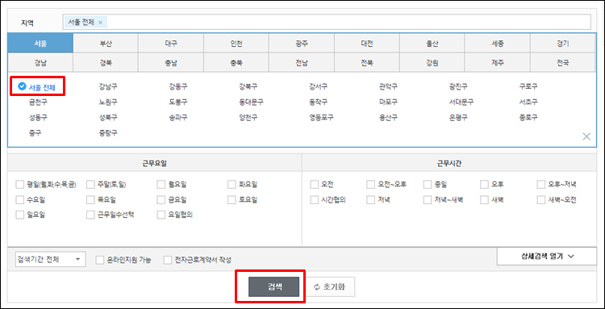Check the 주말(토,일) weekend box
Screen dimensions: 605x309
coord(90,185)
